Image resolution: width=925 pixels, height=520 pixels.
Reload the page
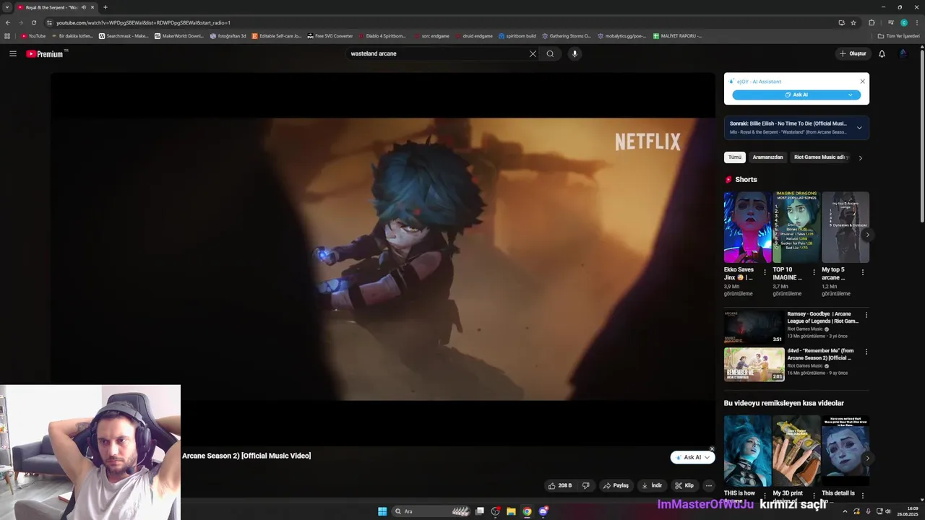coord(33,22)
